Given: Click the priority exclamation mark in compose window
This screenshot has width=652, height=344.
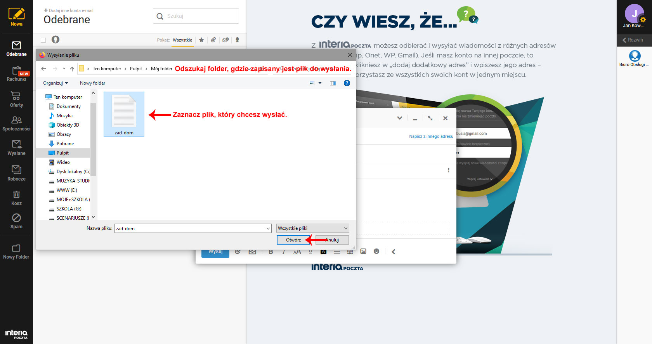Looking at the screenshot, I should tap(449, 170).
